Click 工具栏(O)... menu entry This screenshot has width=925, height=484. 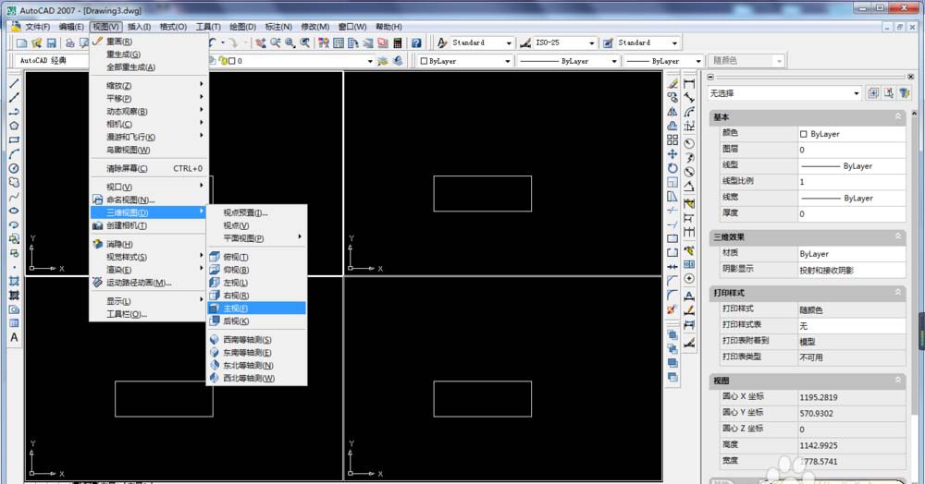tap(148, 314)
